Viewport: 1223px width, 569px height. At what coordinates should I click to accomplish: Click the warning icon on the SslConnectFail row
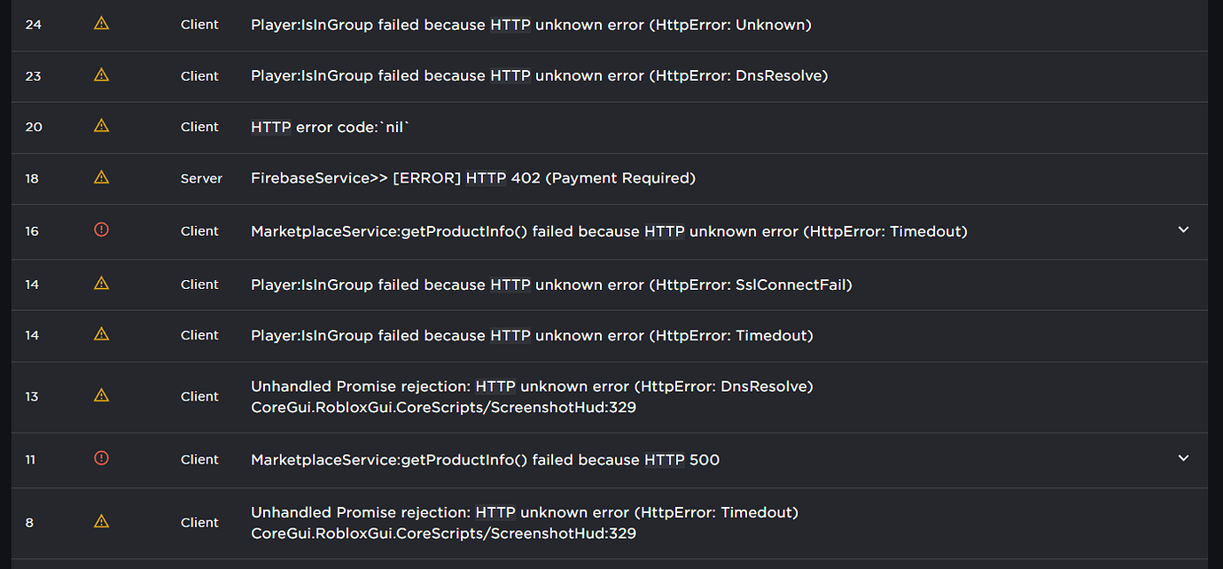click(x=101, y=284)
